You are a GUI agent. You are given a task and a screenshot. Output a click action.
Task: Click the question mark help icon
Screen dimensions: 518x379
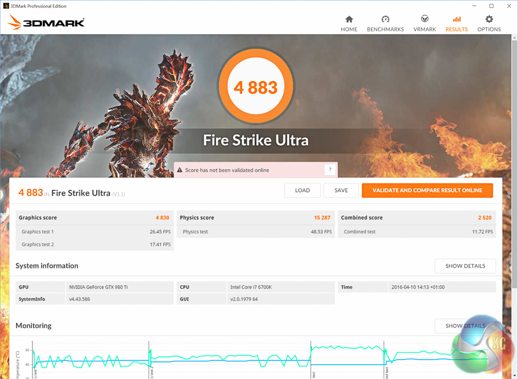[330, 170]
